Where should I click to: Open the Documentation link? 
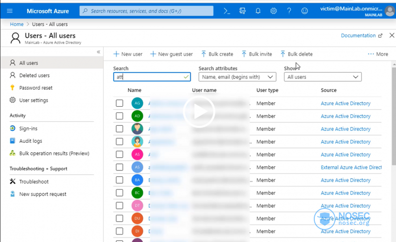361,36
